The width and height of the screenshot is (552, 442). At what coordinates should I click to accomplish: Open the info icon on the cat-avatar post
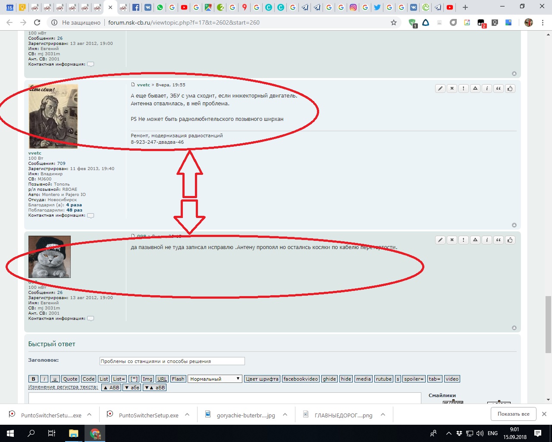(487, 240)
